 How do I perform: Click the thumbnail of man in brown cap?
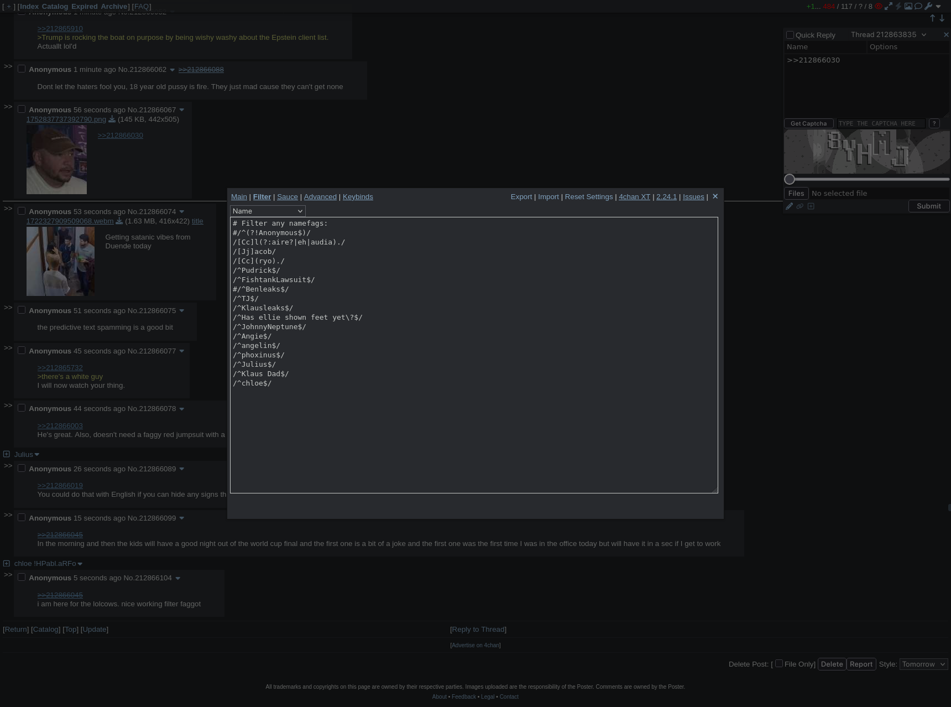tap(56, 159)
